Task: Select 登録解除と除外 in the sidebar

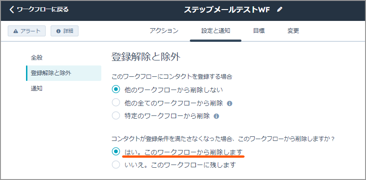Action: pyautogui.click(x=64, y=73)
